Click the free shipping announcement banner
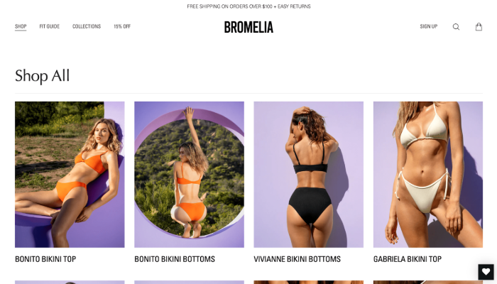 tap(248, 6)
